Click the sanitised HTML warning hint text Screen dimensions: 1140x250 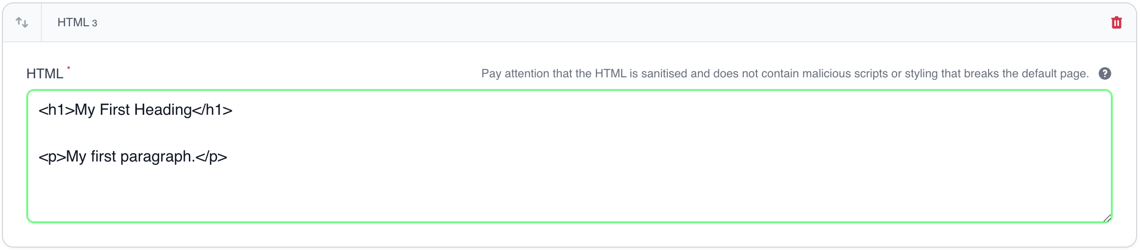pos(785,73)
